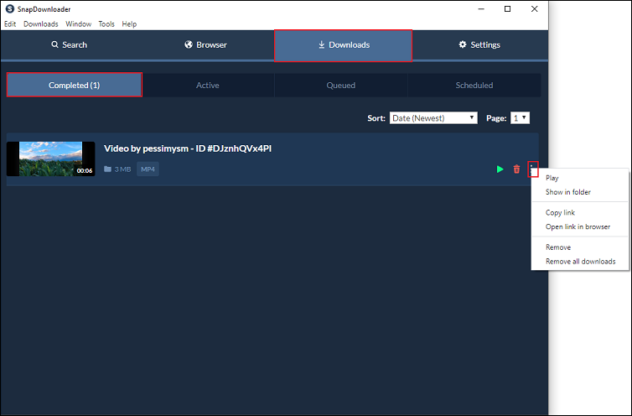632x416 pixels.
Task: Choose Show in folder from context menu
Action: tap(580, 192)
